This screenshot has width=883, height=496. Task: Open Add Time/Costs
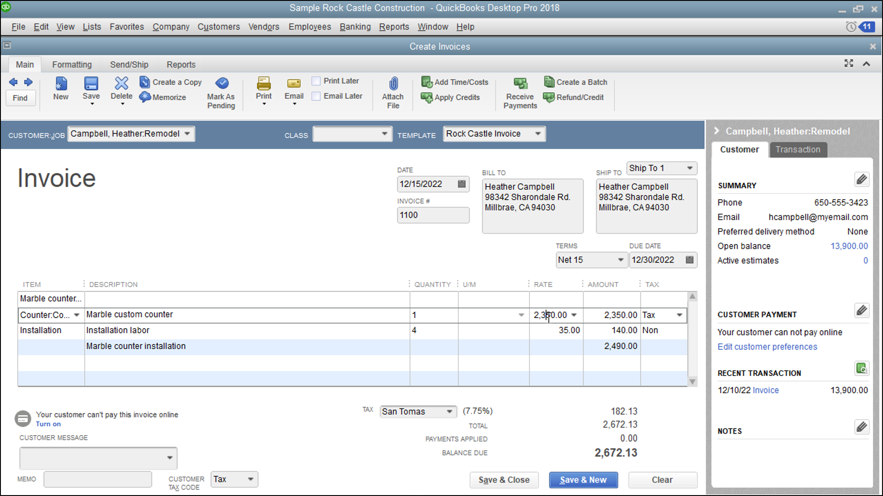coord(455,82)
